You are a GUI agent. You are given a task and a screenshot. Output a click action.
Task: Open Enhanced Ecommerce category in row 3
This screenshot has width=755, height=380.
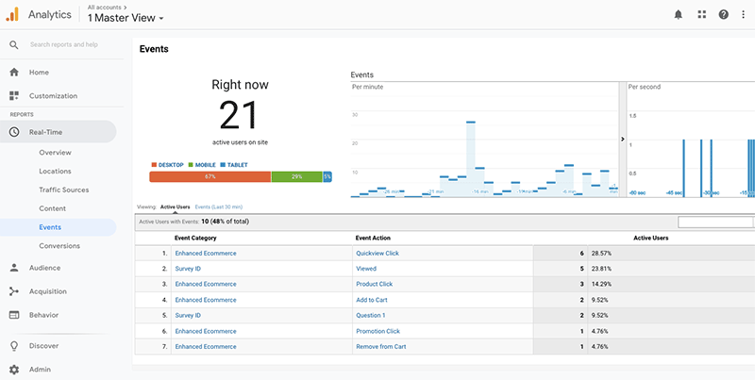point(206,284)
